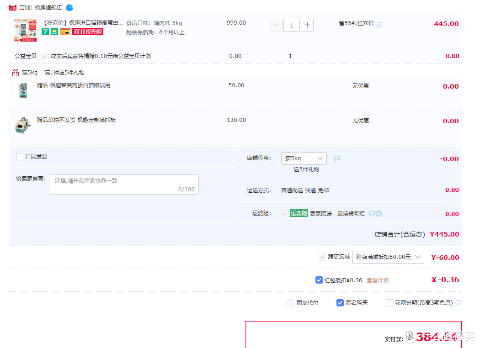Click the green 7-day return badge

tap(45, 32)
